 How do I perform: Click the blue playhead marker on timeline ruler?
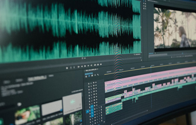tap(151, 66)
